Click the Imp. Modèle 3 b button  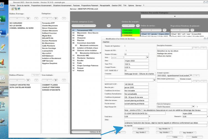(164, 129)
